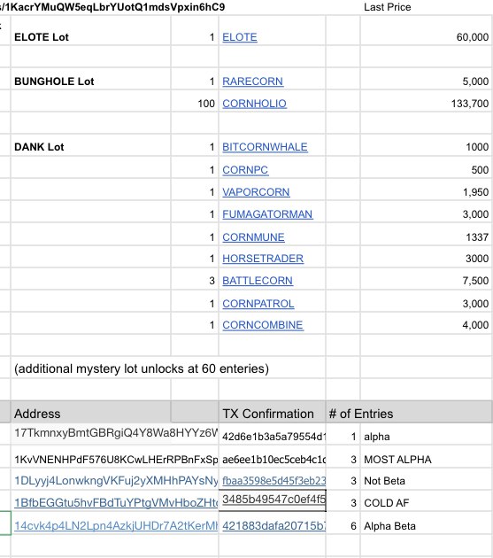The image size is (493, 558).
Task: Select the TX Confirmation header cell
Action: pos(272,412)
